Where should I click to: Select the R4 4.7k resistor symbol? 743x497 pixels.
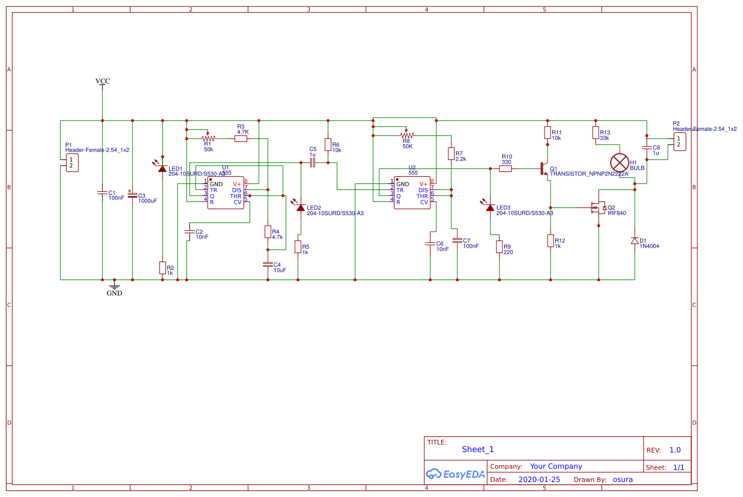pos(268,232)
